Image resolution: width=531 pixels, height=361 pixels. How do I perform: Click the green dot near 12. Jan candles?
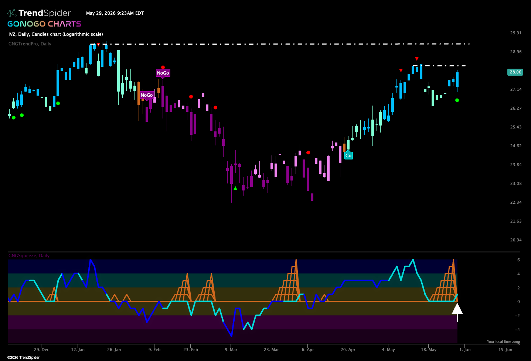pyautogui.click(x=58, y=103)
